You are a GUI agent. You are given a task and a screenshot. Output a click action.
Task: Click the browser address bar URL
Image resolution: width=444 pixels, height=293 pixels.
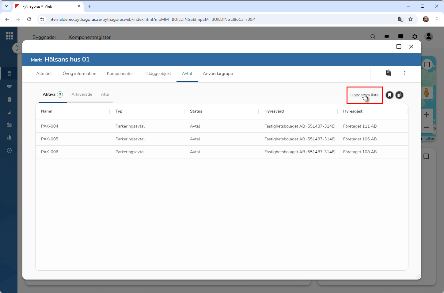pos(152,19)
